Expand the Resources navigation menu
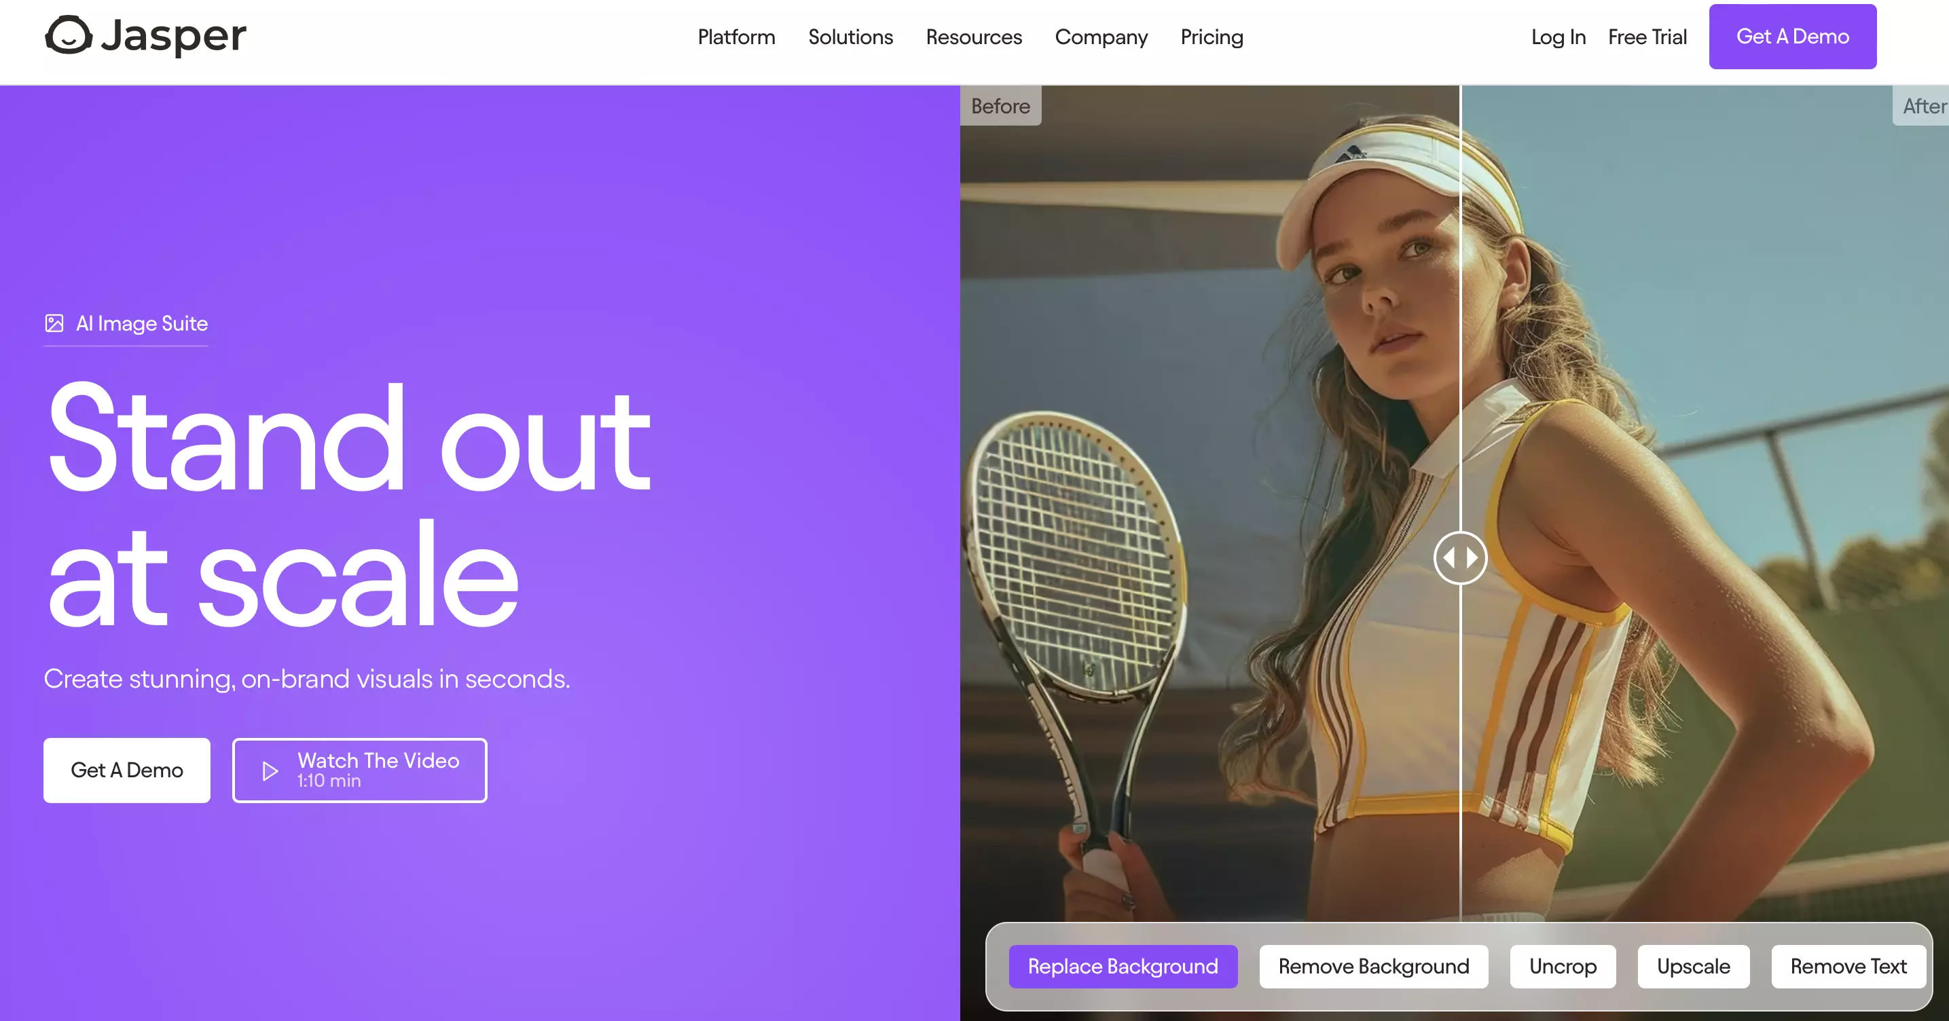The image size is (1949, 1021). [x=974, y=37]
